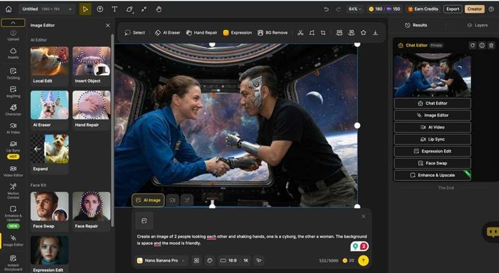Collapse the sidebar with the up chevron
This screenshot has width=499, height=273.
[13, 22]
